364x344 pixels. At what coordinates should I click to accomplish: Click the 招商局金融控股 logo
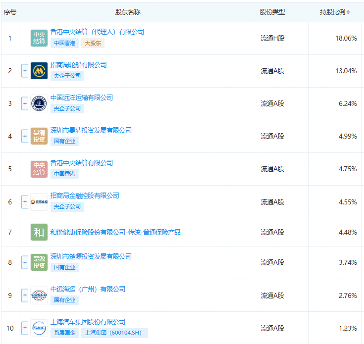(x=39, y=202)
